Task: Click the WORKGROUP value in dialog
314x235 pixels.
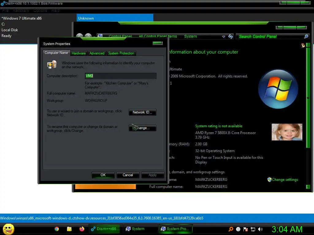Action: click(96, 100)
